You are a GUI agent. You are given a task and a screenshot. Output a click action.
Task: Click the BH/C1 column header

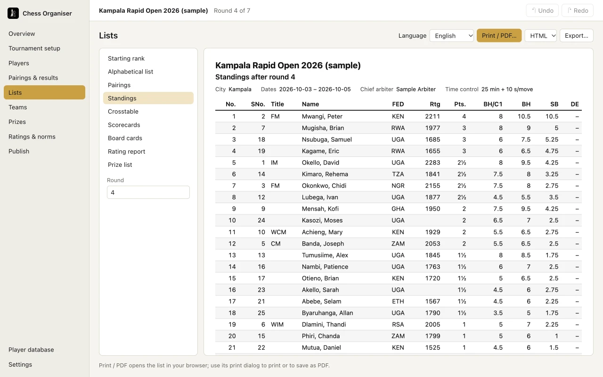[x=493, y=104]
